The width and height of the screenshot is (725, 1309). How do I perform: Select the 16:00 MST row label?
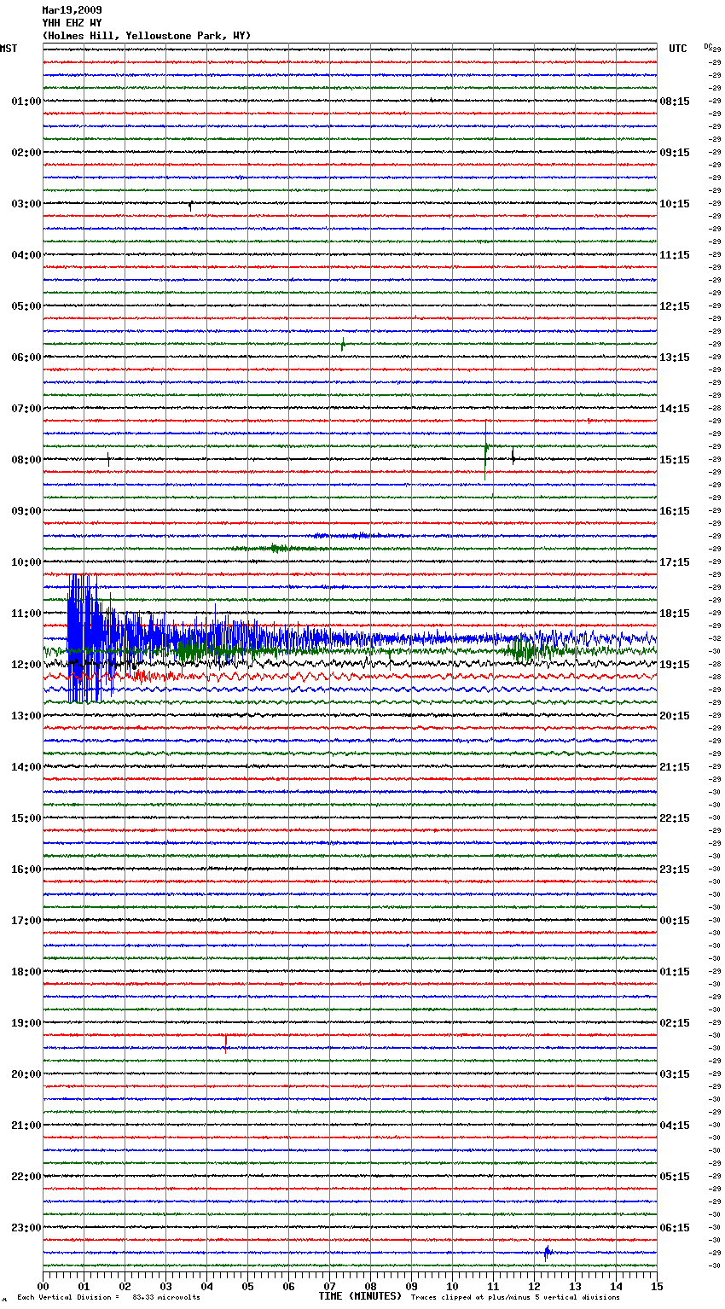tap(26, 870)
